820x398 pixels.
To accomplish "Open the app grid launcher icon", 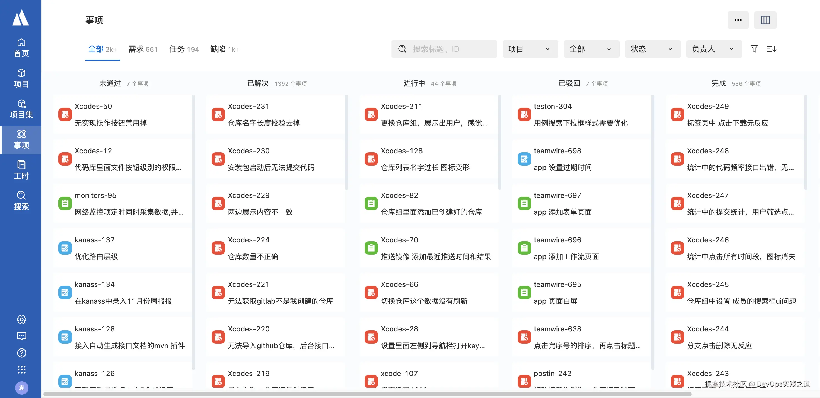I will tap(21, 369).
